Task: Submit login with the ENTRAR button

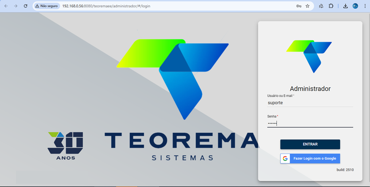Action: coord(310,144)
